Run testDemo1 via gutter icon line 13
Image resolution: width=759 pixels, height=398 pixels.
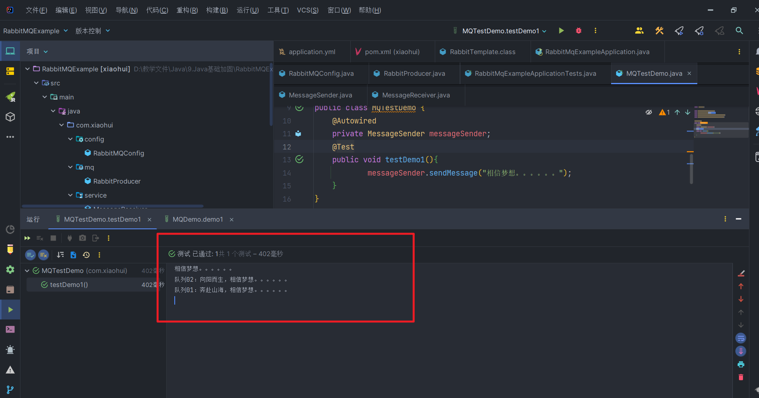(x=299, y=160)
